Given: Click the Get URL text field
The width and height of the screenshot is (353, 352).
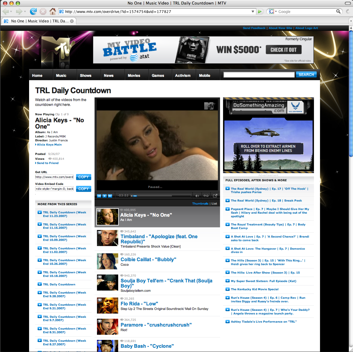Looking at the screenshot, I should point(55,177).
